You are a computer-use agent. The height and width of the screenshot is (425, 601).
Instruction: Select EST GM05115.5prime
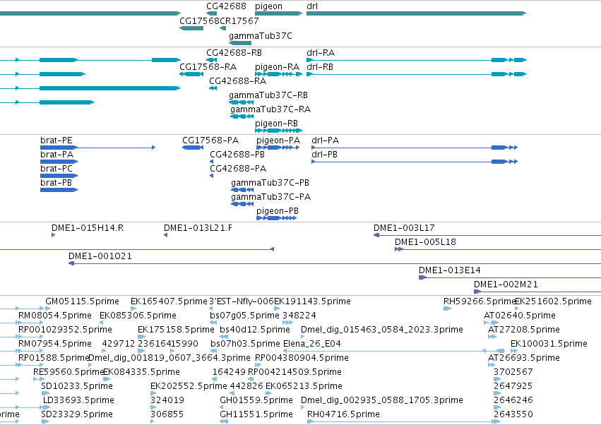coord(82,301)
